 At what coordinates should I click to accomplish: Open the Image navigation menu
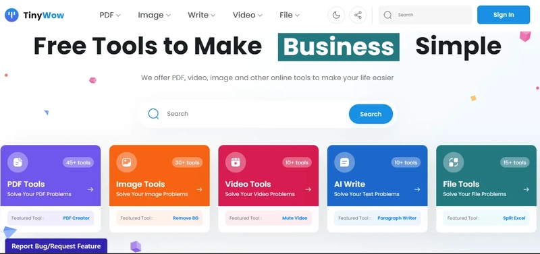click(155, 15)
